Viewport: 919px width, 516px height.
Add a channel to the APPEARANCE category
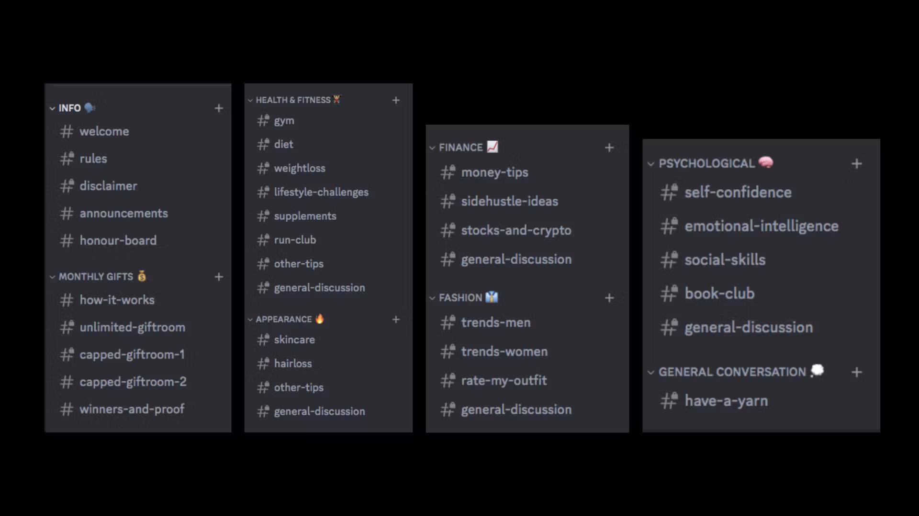(396, 319)
